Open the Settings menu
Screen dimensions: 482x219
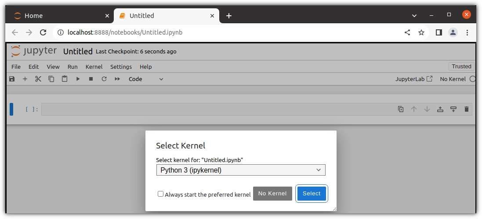[x=121, y=67]
